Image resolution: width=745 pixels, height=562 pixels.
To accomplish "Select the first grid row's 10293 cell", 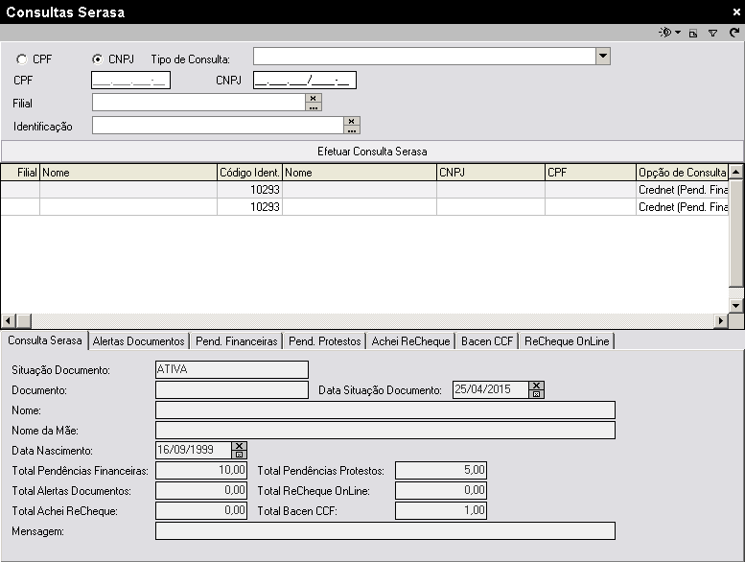I will (x=249, y=190).
